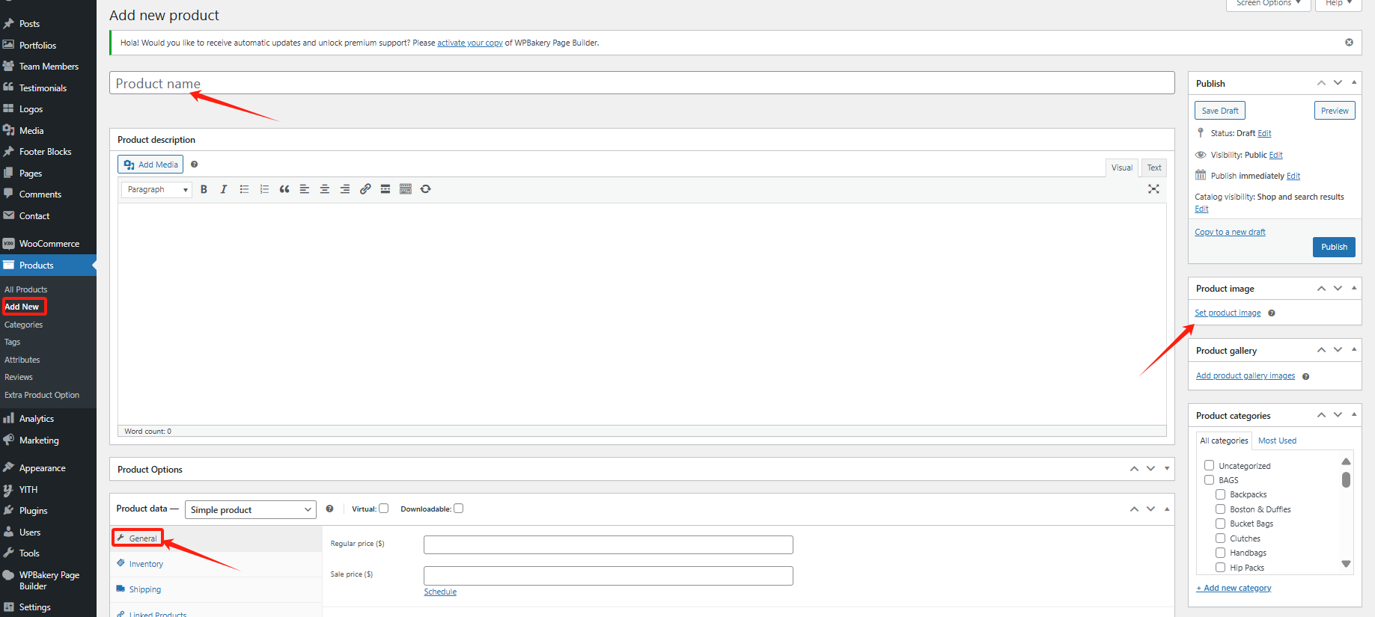1375x617 pixels.
Task: Apply italic formatting in editor
Action: coord(224,189)
